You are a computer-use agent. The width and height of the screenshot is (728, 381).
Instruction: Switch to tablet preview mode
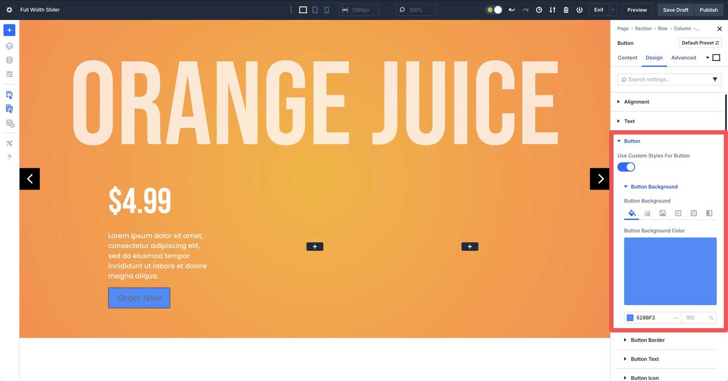[x=315, y=10]
